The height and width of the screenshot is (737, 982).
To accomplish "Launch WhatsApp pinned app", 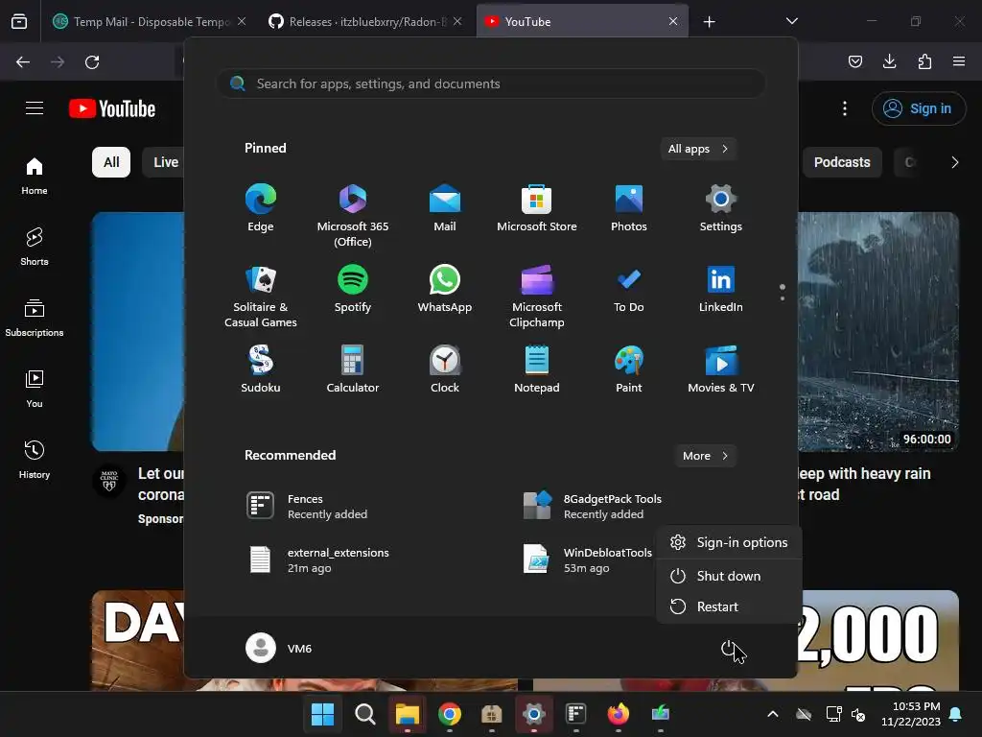I will (445, 288).
